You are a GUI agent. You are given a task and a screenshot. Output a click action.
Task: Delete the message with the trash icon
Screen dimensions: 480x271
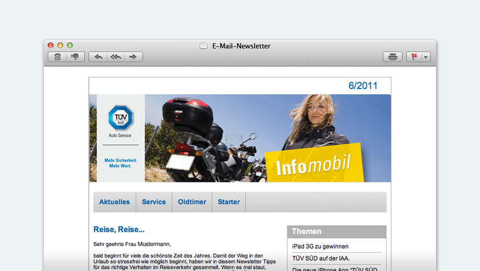[57, 57]
